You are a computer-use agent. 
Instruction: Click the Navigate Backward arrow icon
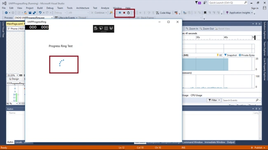(6, 13)
